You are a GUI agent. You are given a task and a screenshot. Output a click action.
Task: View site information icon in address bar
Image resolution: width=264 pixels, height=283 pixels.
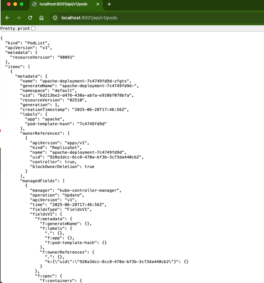(55, 18)
